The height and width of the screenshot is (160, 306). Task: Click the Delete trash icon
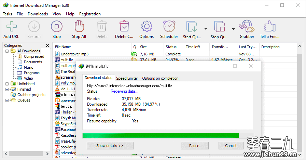[102, 26]
